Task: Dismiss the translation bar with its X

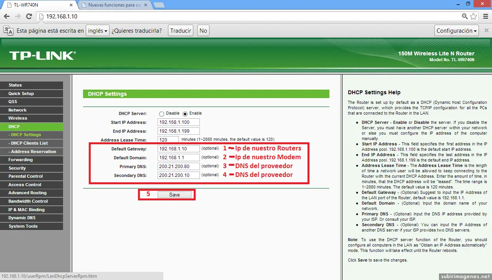Action: pos(486,30)
